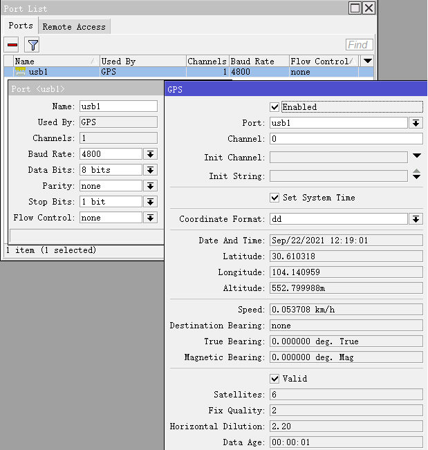Image resolution: width=428 pixels, height=450 pixels.
Task: Expand the Init Channel field arrow
Action: click(x=416, y=157)
